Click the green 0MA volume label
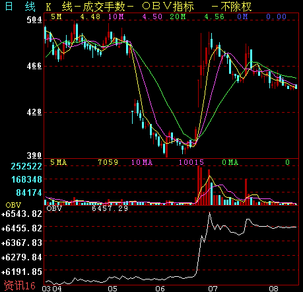 230,162
